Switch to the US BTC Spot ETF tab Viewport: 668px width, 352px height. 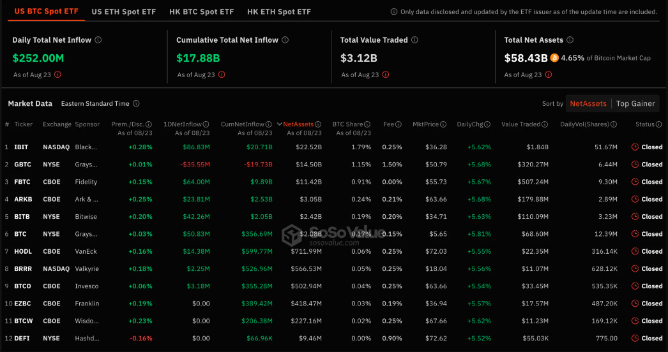point(47,11)
